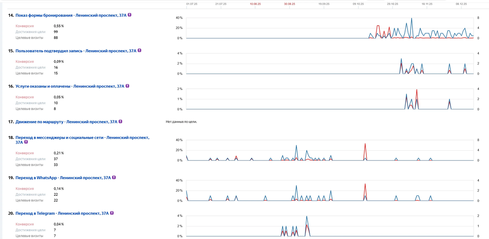Click conversion value '0,21 %'
Screen dimensions: 489x239
pyautogui.click(x=59, y=153)
